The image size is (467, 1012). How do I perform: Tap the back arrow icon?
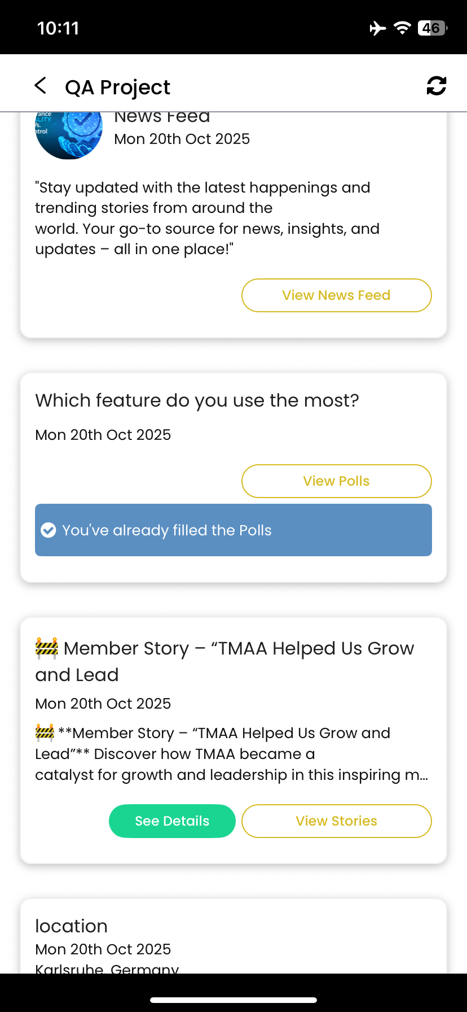(x=40, y=86)
